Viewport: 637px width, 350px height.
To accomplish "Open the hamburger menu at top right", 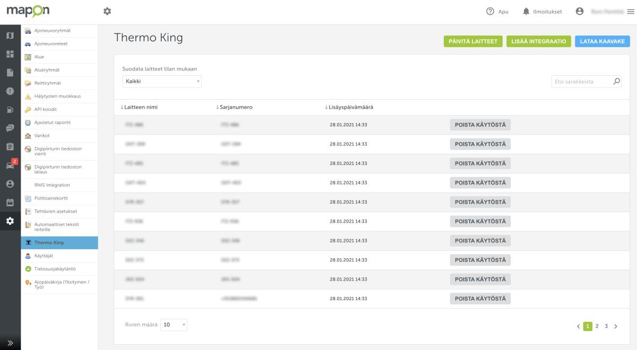I will 630,11.
